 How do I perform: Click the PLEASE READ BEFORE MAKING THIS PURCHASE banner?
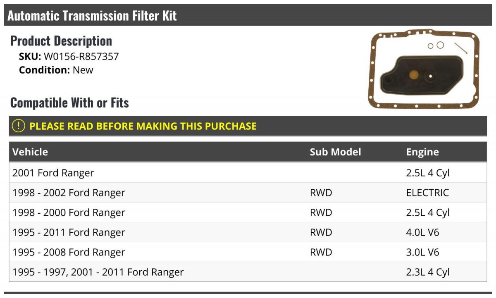click(248, 126)
